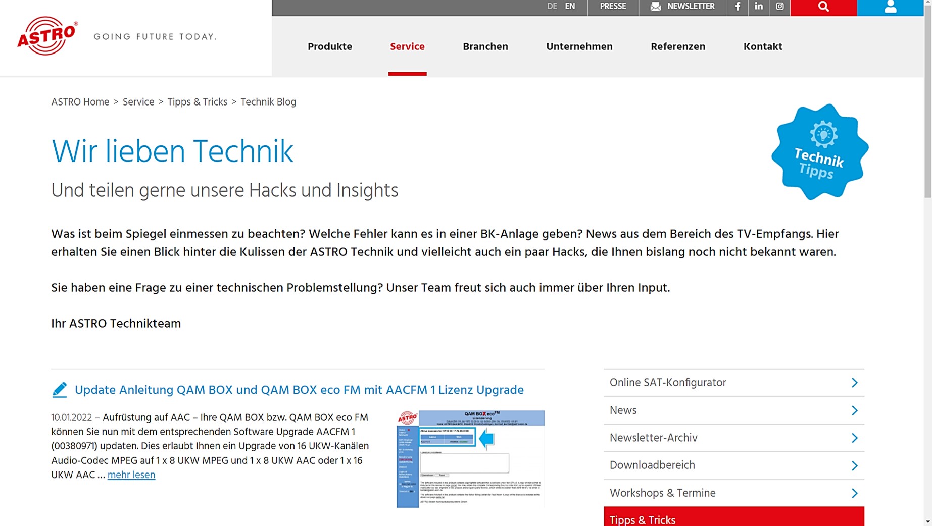Click chevron next to Workshops & Termine

point(854,493)
